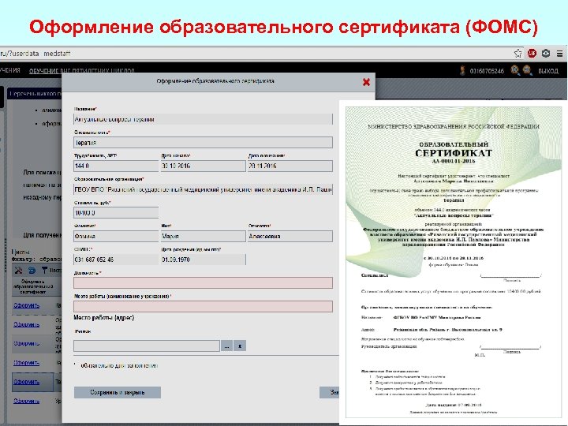
Task: Click the Сохранить и закрыть button
Action: pyautogui.click(x=118, y=392)
